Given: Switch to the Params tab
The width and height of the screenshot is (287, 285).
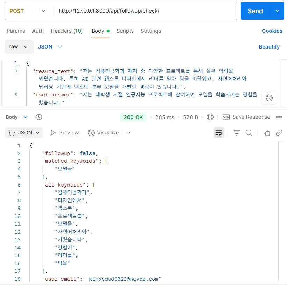Looking at the screenshot, I should (16, 31).
